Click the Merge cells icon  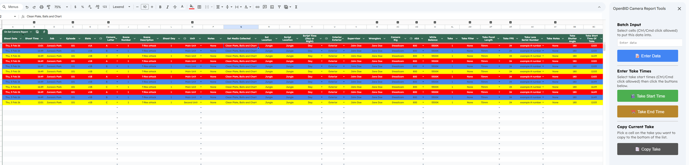tap(207, 7)
